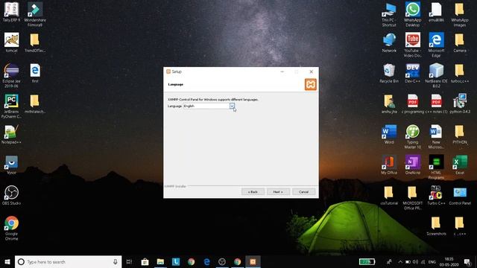The width and height of the screenshot is (477, 268).
Task: Select the c programing PDF icon
Action: [x=412, y=103]
